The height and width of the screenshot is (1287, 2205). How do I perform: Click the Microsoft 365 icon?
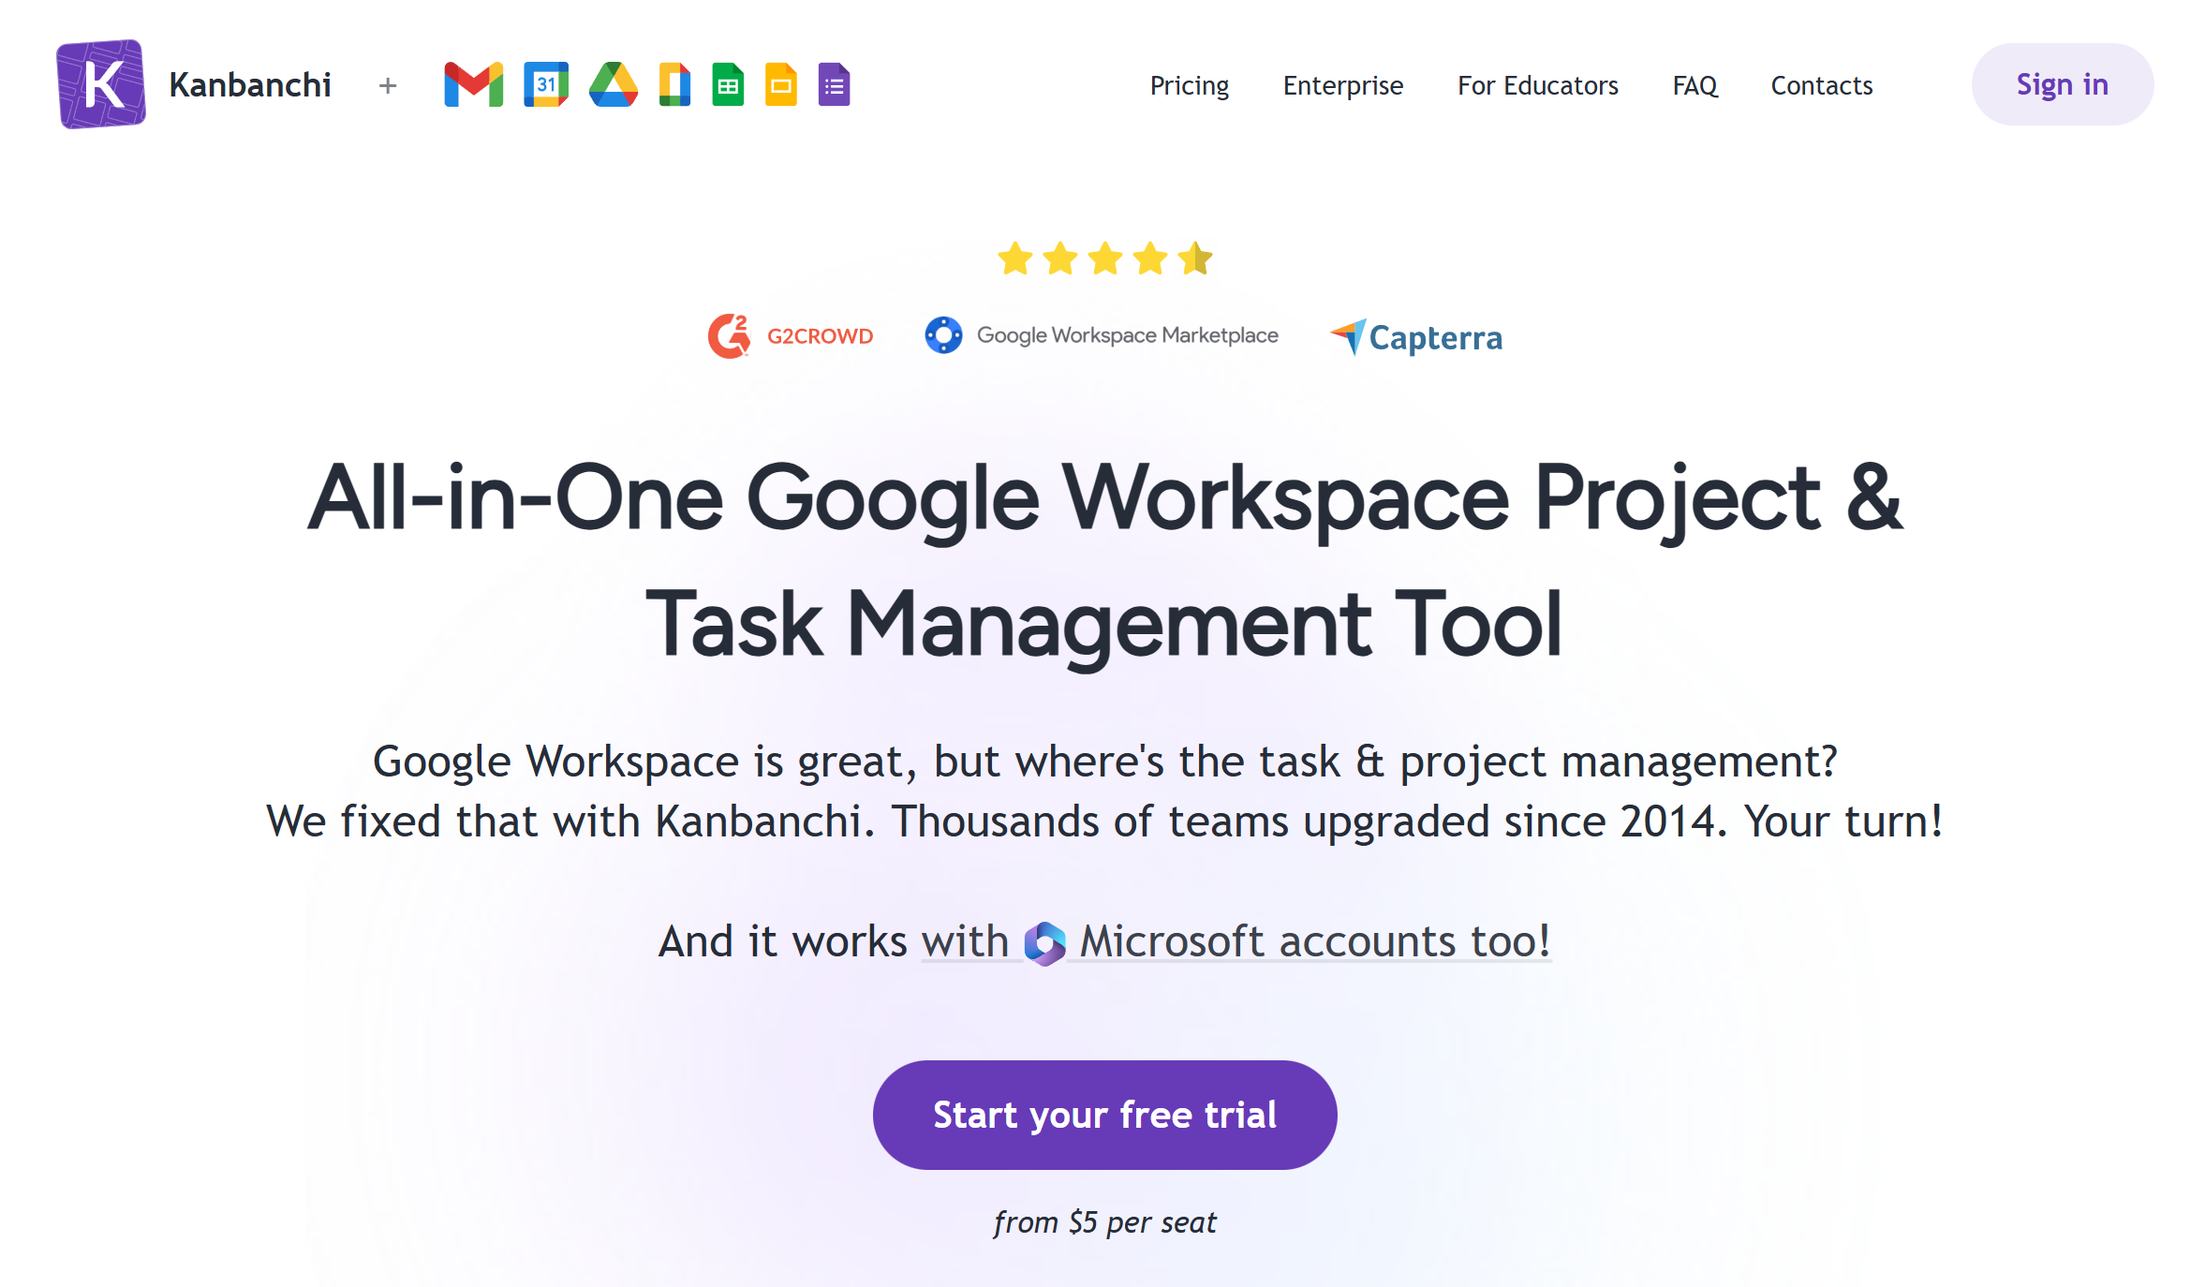pos(1044,942)
